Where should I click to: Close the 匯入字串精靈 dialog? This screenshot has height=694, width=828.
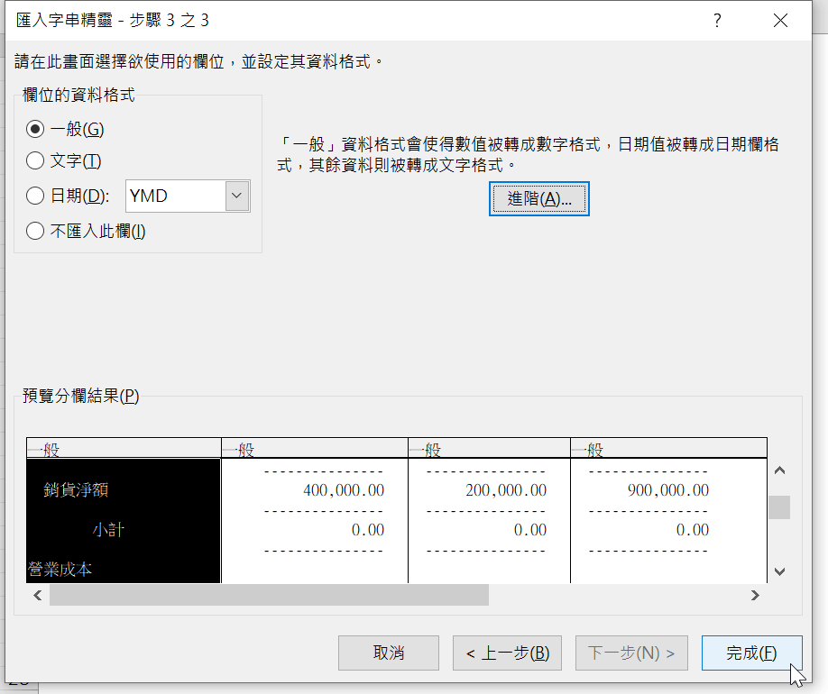pyautogui.click(x=780, y=21)
